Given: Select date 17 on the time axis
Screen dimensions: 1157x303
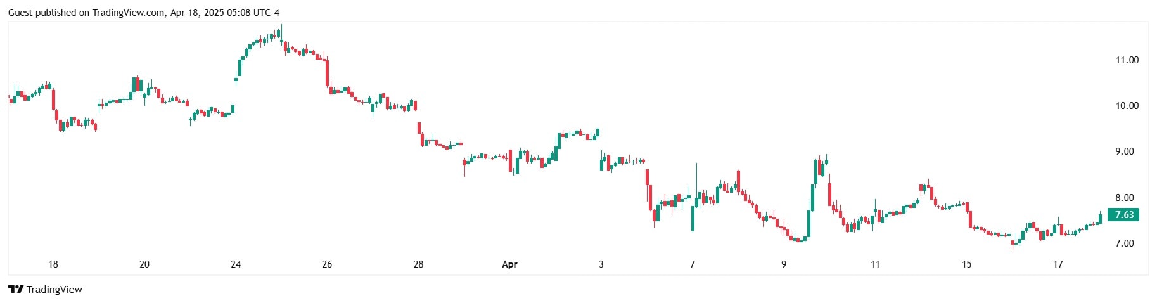Looking at the screenshot, I should (1058, 264).
